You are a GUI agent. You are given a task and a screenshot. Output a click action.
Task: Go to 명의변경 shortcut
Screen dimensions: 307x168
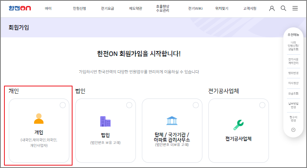click(x=293, y=73)
